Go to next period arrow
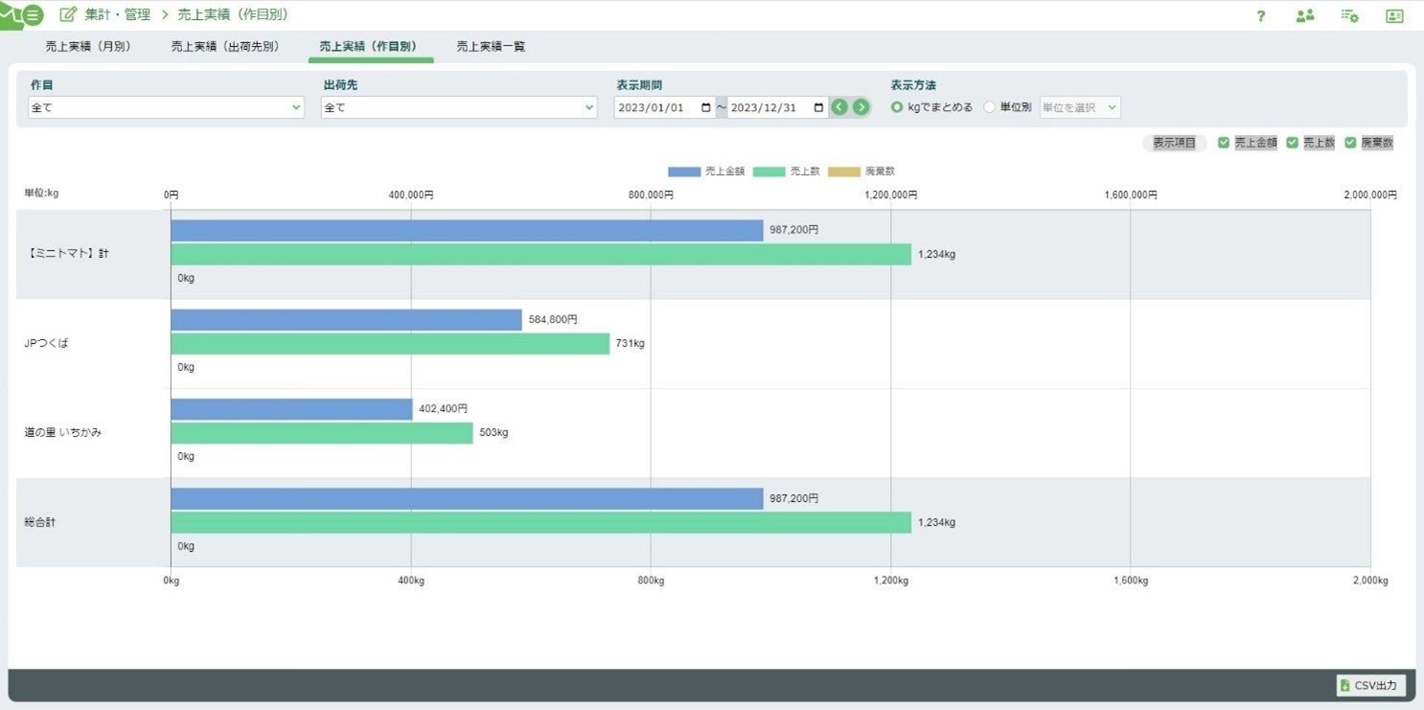Screen dimensions: 1424x710 (861, 107)
